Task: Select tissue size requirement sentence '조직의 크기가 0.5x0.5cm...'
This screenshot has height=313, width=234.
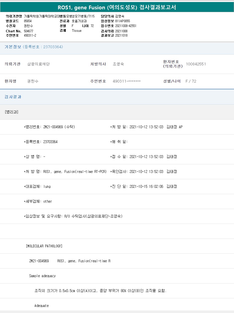Action: point(100,291)
